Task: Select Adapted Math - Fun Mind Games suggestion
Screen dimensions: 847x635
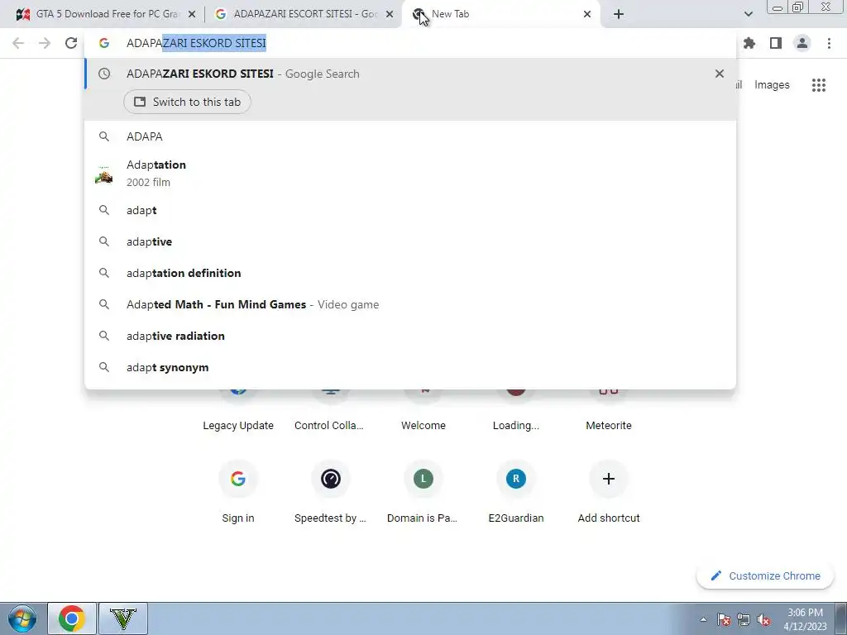Action: tap(410, 304)
